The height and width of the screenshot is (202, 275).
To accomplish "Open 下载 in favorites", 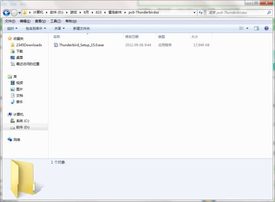I will [x=20, y=51].
